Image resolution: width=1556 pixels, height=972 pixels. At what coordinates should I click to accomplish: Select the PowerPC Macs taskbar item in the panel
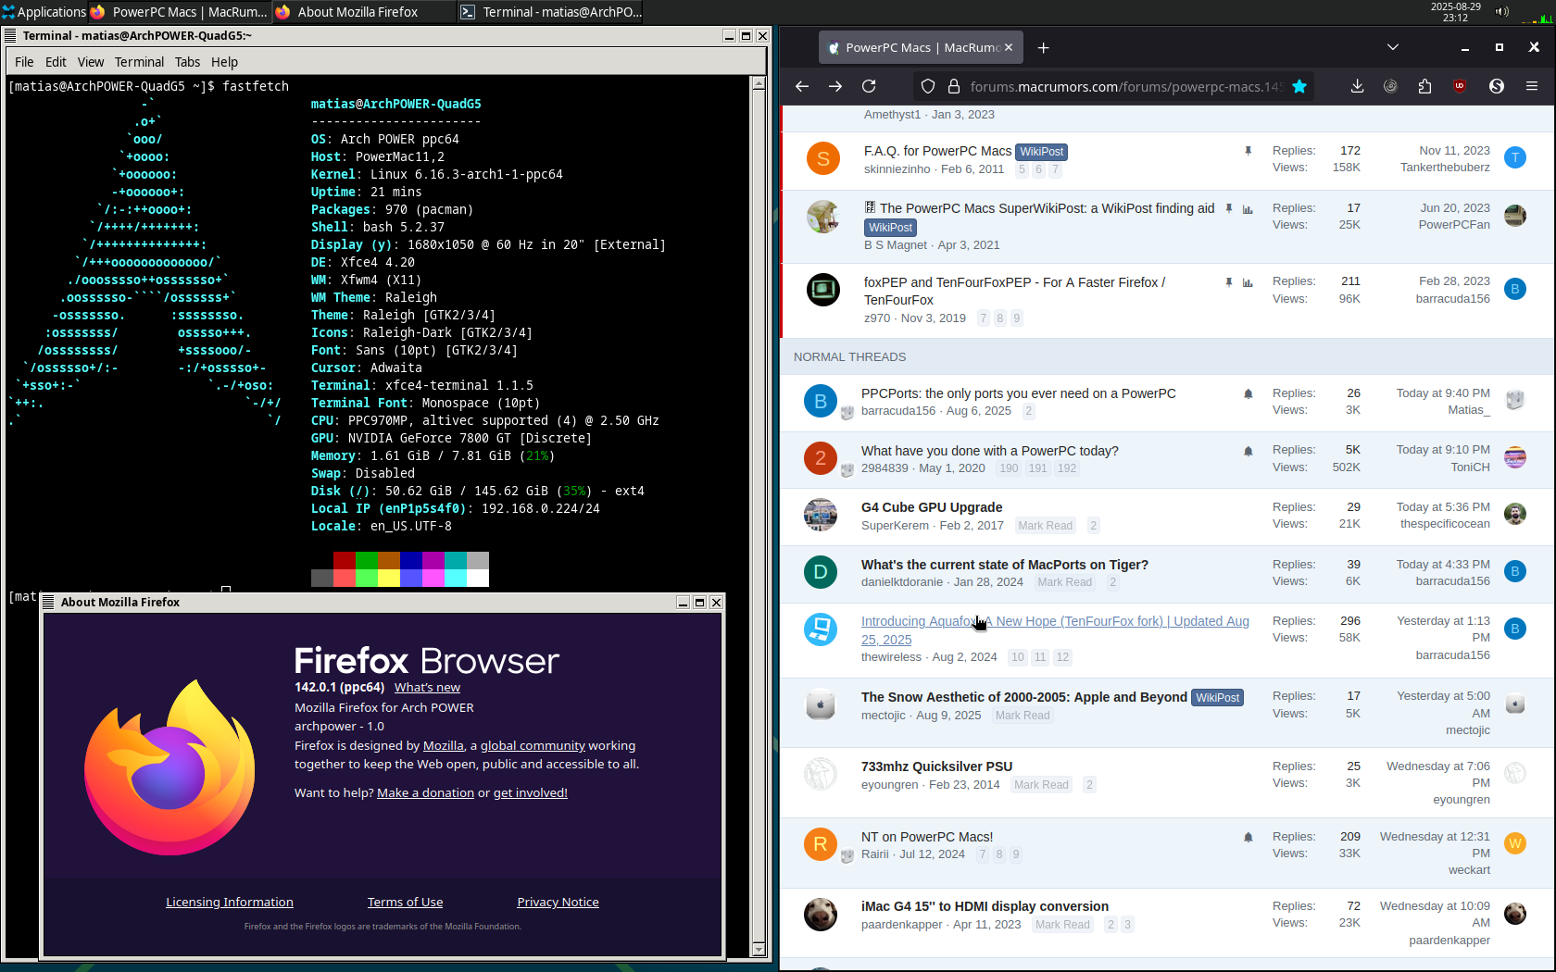coord(180,11)
